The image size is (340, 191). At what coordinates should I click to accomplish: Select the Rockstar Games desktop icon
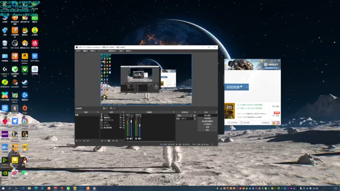pos(25,58)
